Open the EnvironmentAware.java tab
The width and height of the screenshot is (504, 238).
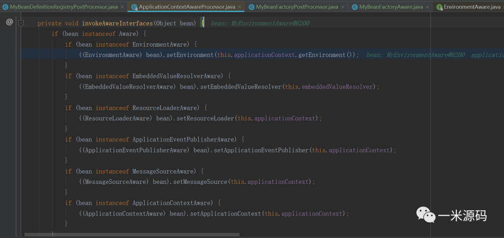(471, 7)
